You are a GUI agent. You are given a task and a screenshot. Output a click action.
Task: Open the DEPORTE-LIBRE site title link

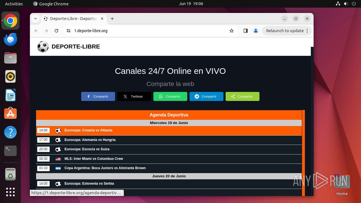pos(76,47)
